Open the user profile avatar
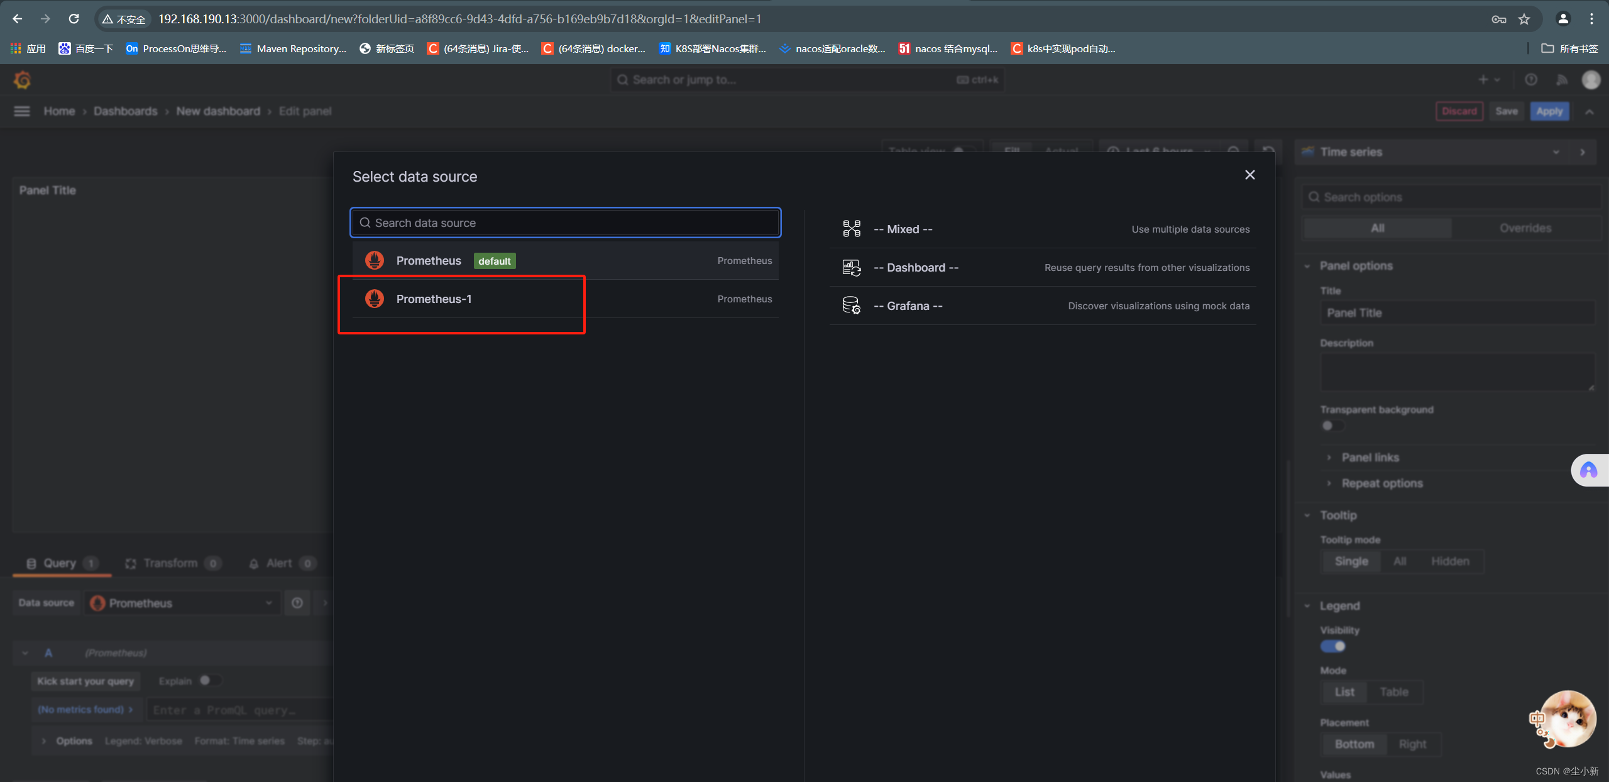 click(x=1591, y=80)
